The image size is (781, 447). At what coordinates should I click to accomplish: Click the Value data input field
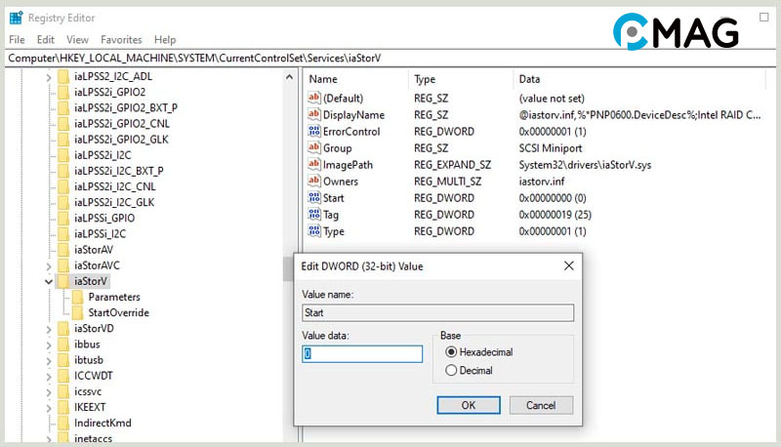(x=362, y=354)
